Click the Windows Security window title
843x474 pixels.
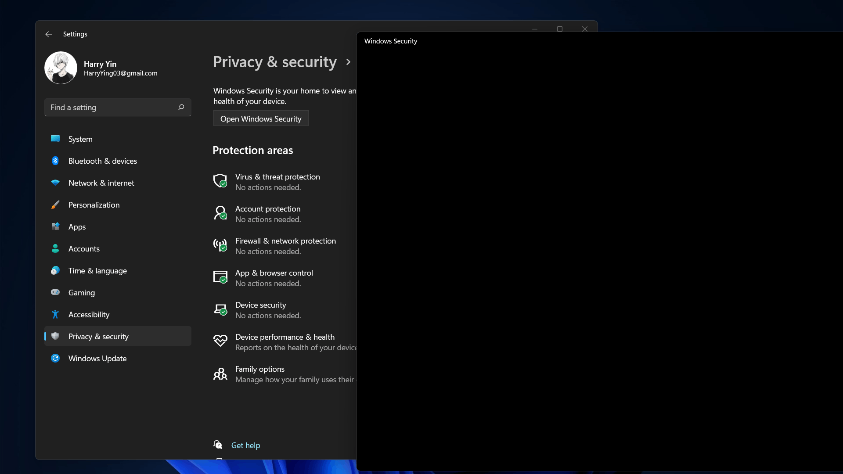(391, 41)
